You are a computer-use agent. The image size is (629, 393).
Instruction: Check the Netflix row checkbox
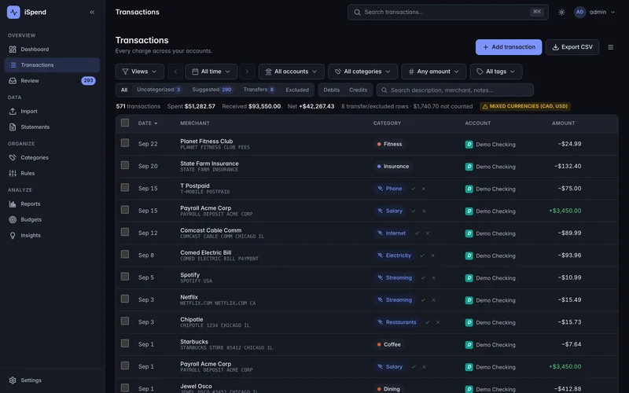pos(125,299)
